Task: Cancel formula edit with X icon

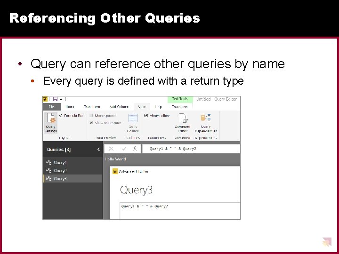Action: [111, 149]
